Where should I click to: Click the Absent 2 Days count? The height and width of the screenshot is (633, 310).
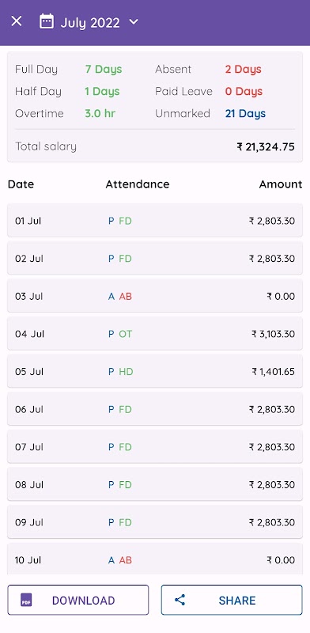coord(244,69)
